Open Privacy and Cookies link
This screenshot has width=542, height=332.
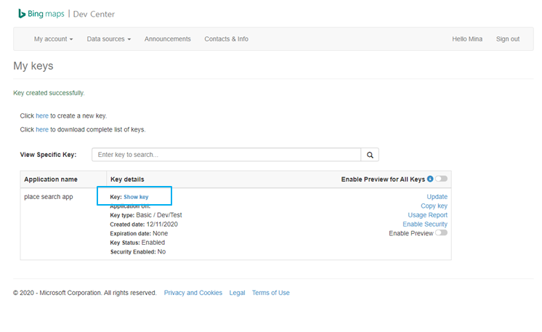point(193,293)
